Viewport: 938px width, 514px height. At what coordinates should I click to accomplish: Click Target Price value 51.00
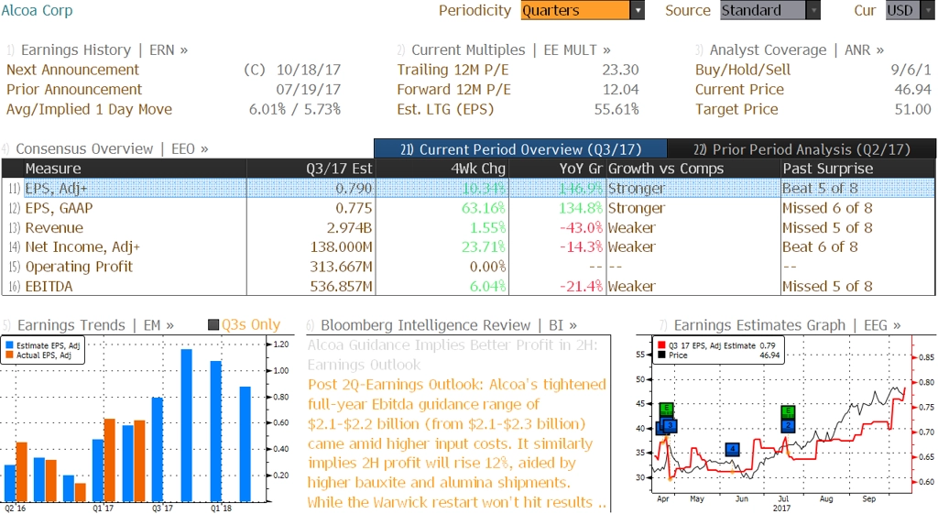(913, 110)
